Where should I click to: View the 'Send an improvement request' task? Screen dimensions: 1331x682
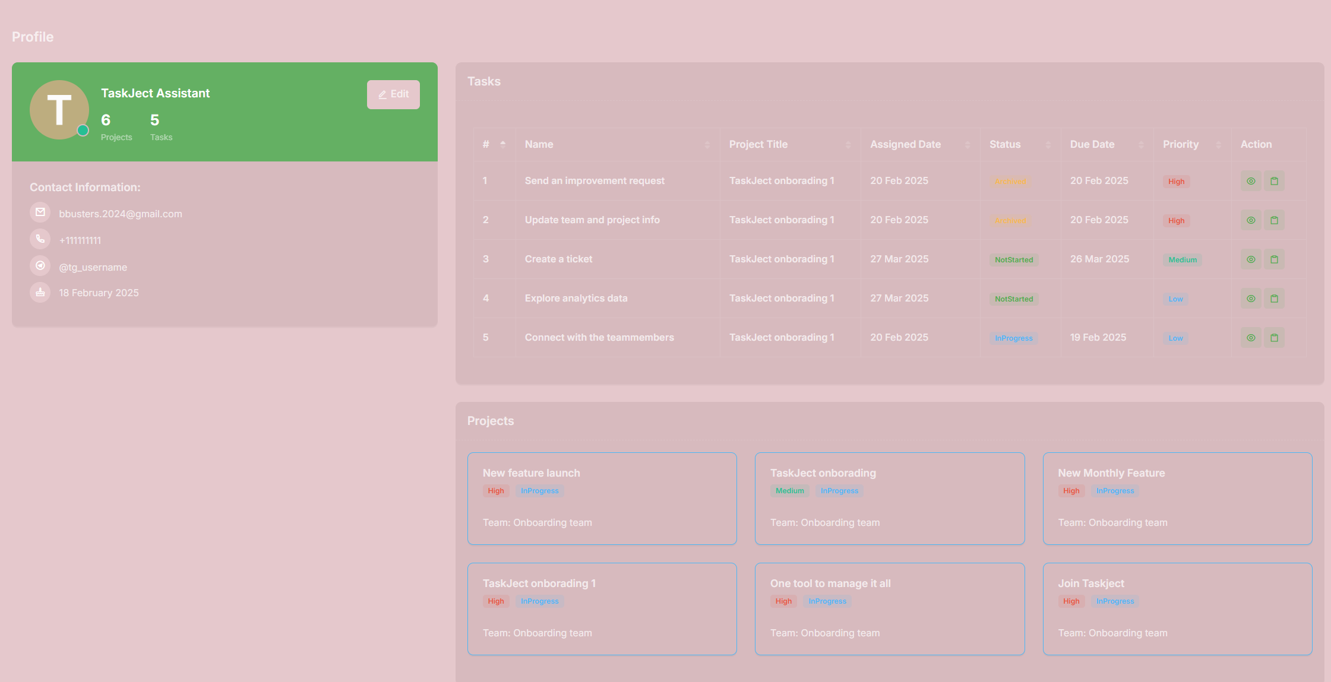coord(1251,181)
